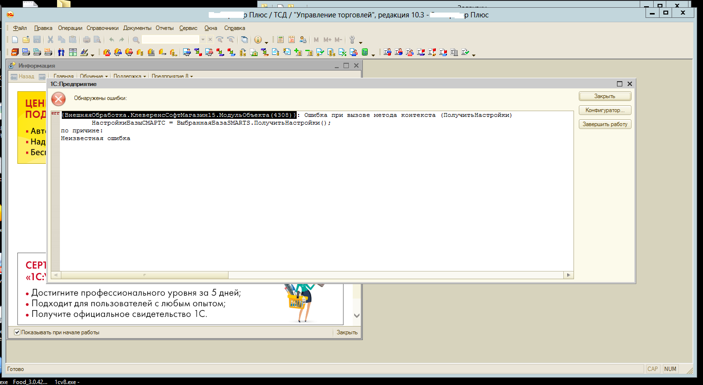This screenshot has height=385, width=703.
Task: Click the M+ memory add button
Action: coord(327,40)
